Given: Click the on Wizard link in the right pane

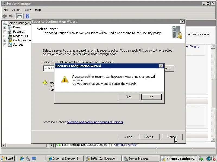Looking at the screenshot, I should [x=193, y=46].
